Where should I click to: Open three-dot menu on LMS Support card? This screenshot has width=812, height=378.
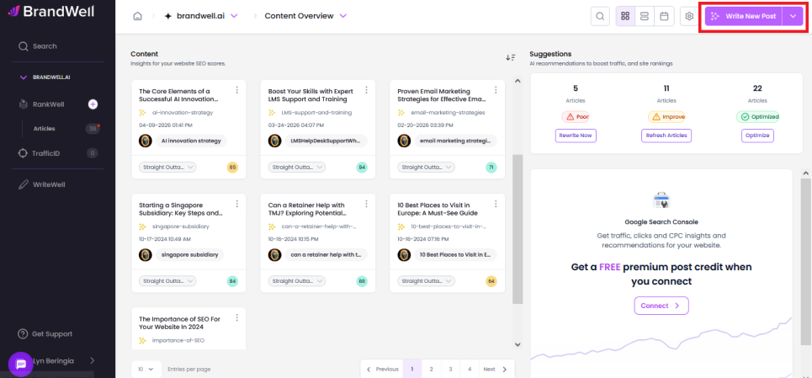point(367,90)
